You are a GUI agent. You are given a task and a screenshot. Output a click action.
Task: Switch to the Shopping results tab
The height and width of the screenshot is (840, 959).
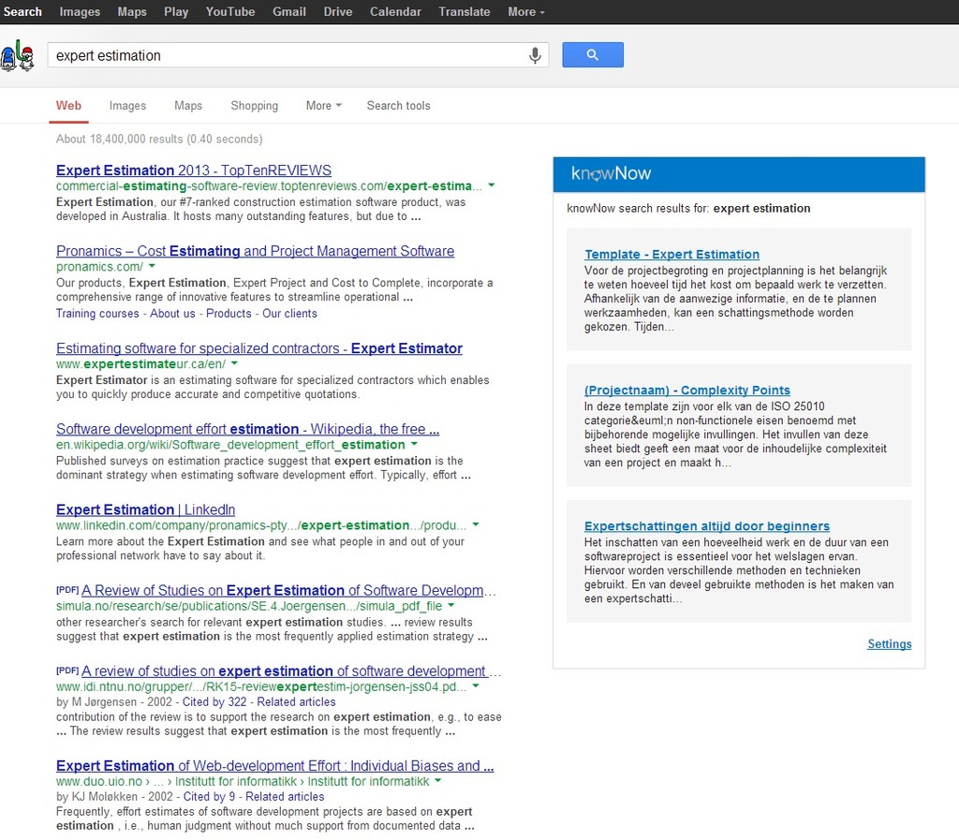[255, 106]
